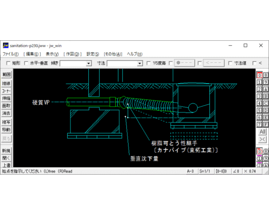The height and width of the screenshot is (215, 269).
Task: Switch to layer 1 in upper layer panel
Action: (259, 82)
